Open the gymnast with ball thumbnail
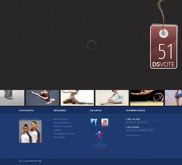This screenshot has width=182, height=165. [77, 98]
